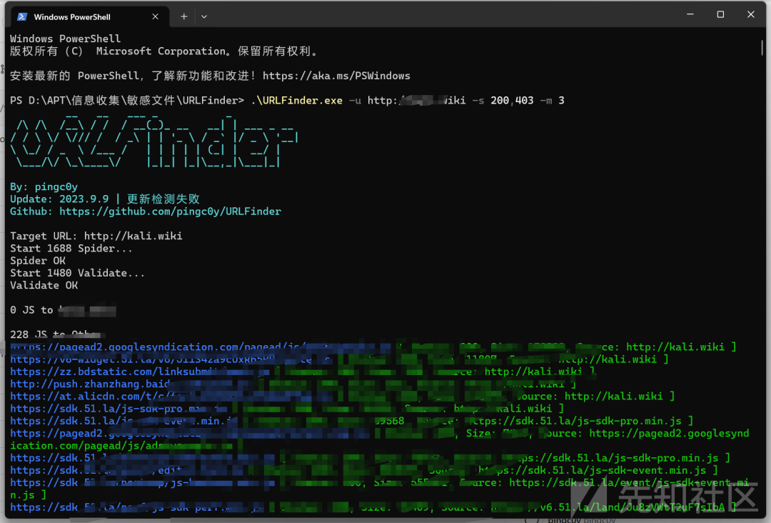
Task: Close the Windows PowerShell tab
Action: pos(156,16)
